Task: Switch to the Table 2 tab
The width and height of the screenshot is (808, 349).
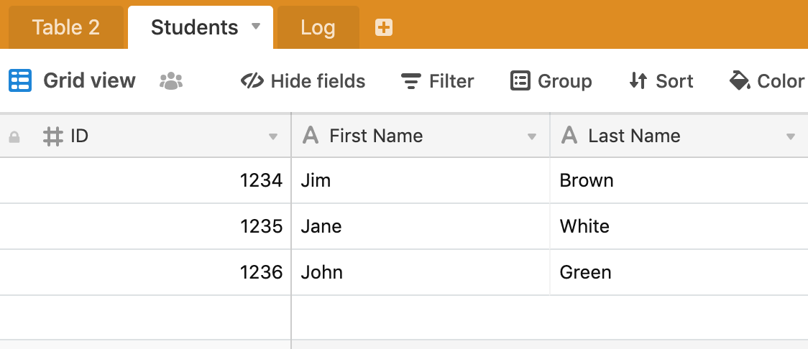Action: click(x=66, y=27)
